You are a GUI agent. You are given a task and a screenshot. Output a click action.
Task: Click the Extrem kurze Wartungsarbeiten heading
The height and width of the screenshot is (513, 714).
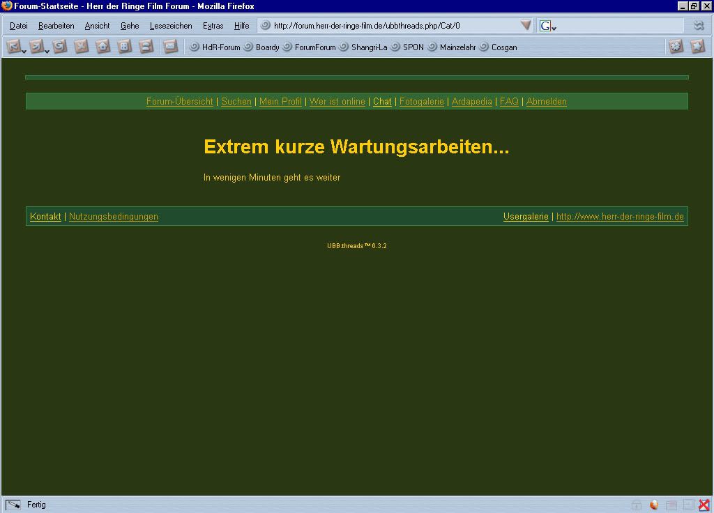point(356,147)
